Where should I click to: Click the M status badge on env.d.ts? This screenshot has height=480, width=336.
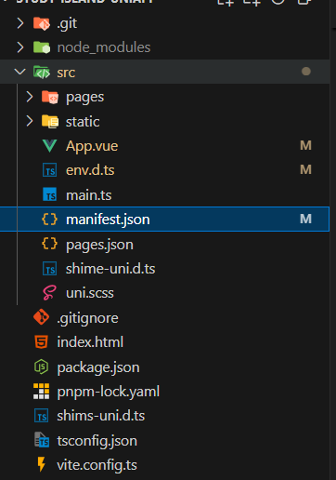[x=305, y=169]
